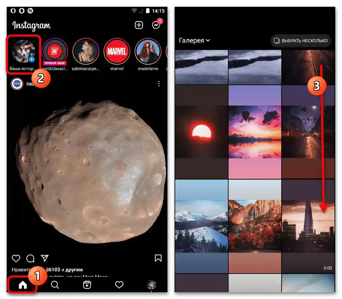Open sabrinacarpenter story

[86, 51]
